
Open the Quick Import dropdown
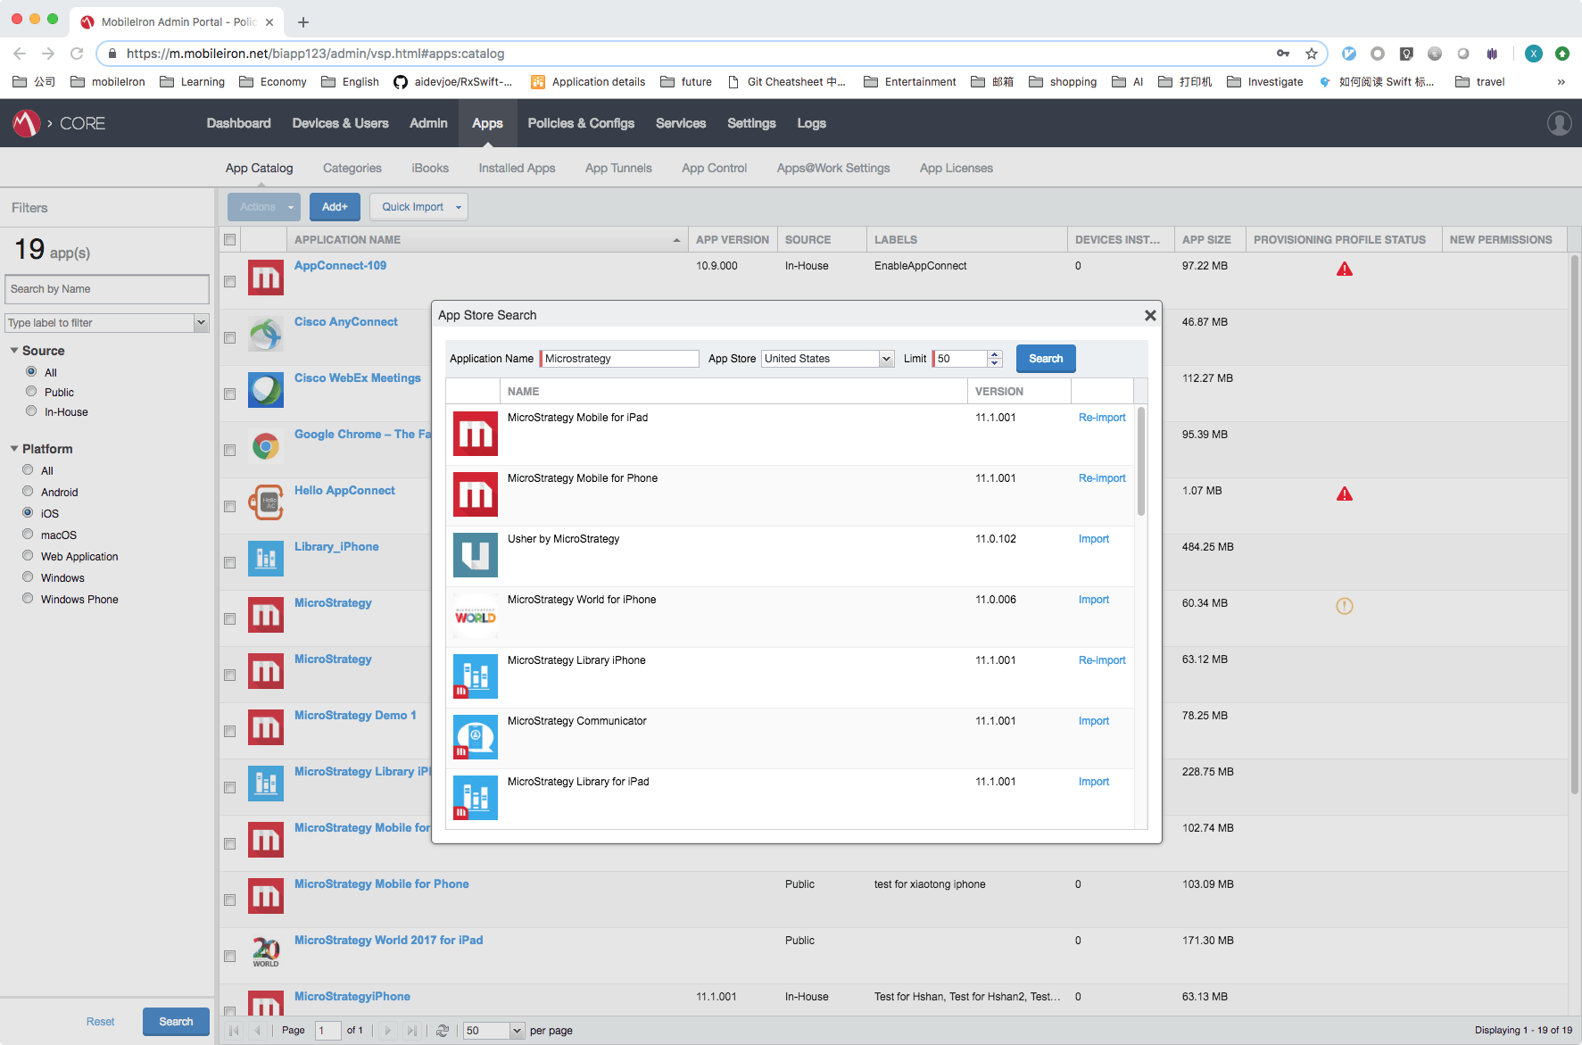(x=418, y=207)
